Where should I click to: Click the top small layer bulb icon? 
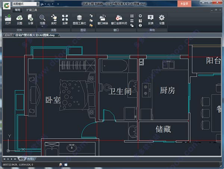pyautogui.click(x=91, y=16)
